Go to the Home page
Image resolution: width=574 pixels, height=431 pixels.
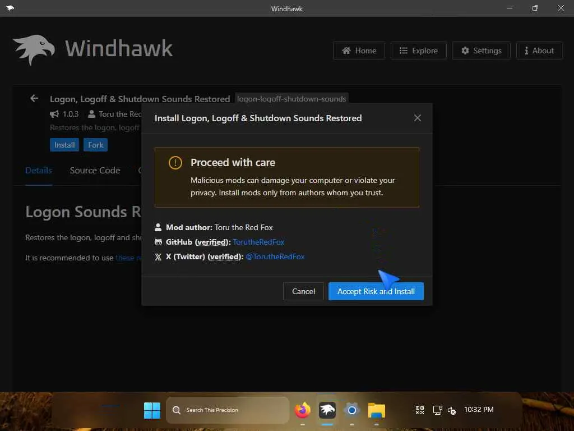tap(359, 51)
